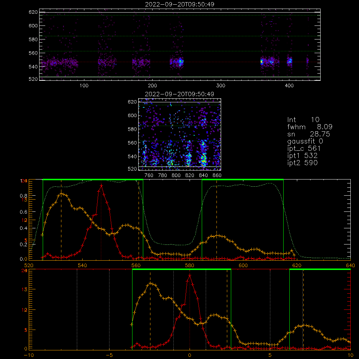Click the thick green bar above profile plot's right window

click(x=243, y=179)
